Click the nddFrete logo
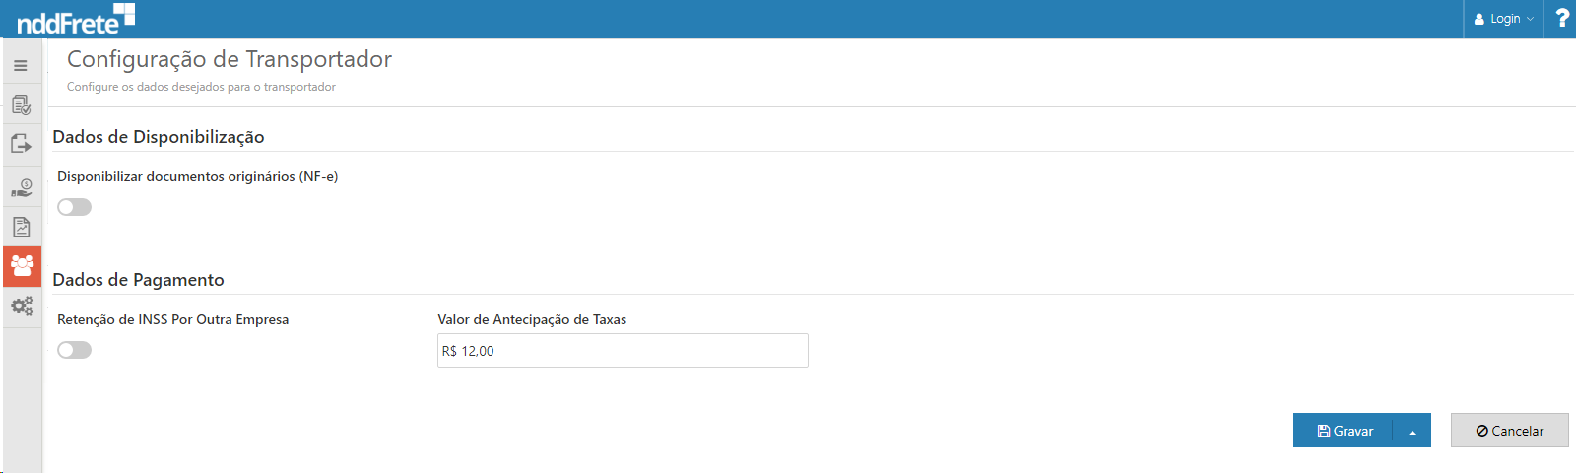 tap(76, 19)
